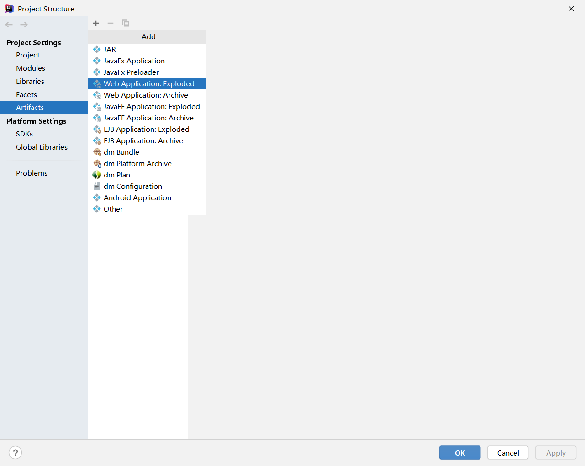Pick EJB Application: Archive
585x466 pixels.
tap(147, 140)
